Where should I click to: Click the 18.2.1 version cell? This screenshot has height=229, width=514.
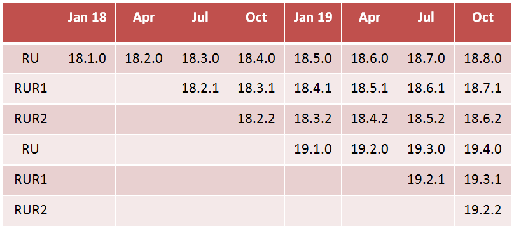tap(200, 89)
